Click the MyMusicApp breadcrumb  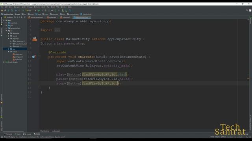point(7,14)
